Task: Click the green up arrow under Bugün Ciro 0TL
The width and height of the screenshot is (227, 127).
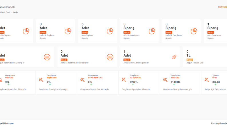Action: (x=50, y=85)
